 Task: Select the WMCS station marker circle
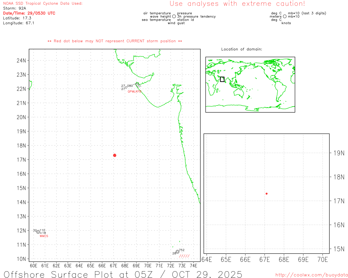pos(38,232)
